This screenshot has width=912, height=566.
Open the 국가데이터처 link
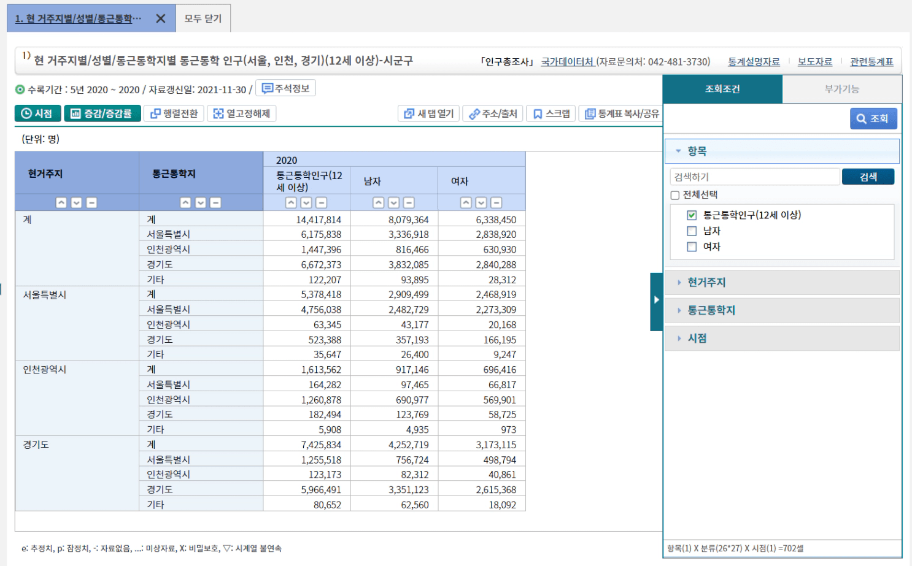click(x=568, y=62)
